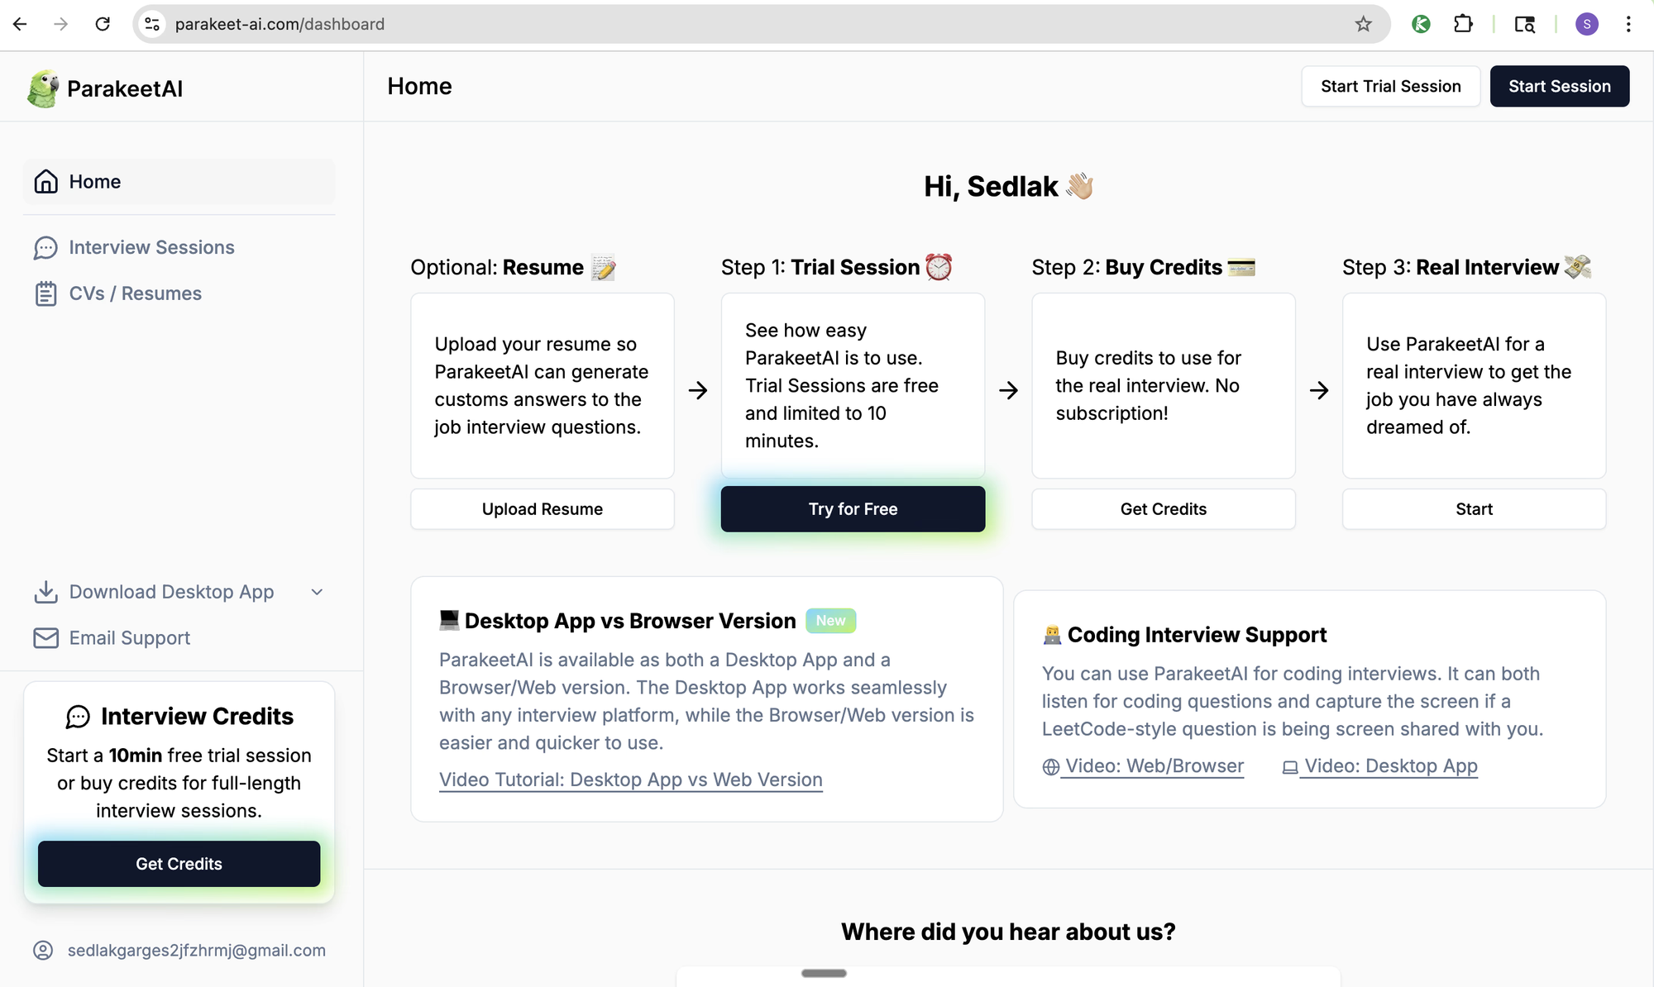Screen dimensions: 1654x987
Task: Open CVs / Resumes in sidebar
Action: [135, 293]
